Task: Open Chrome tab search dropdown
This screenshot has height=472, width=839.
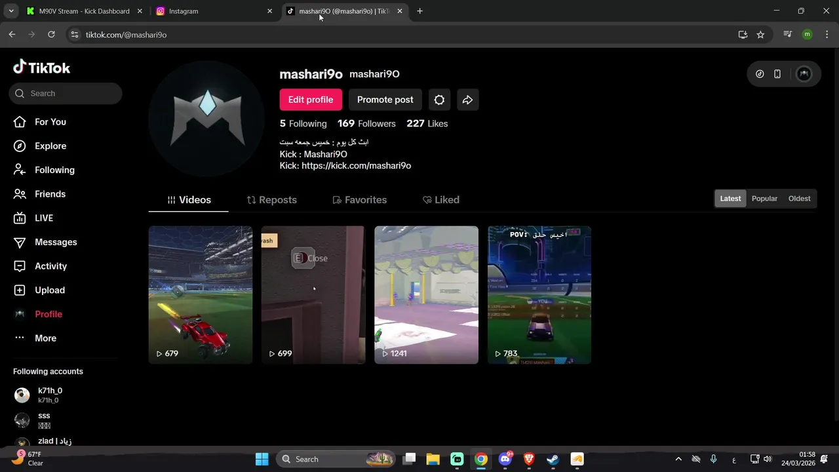Action: pos(11,11)
